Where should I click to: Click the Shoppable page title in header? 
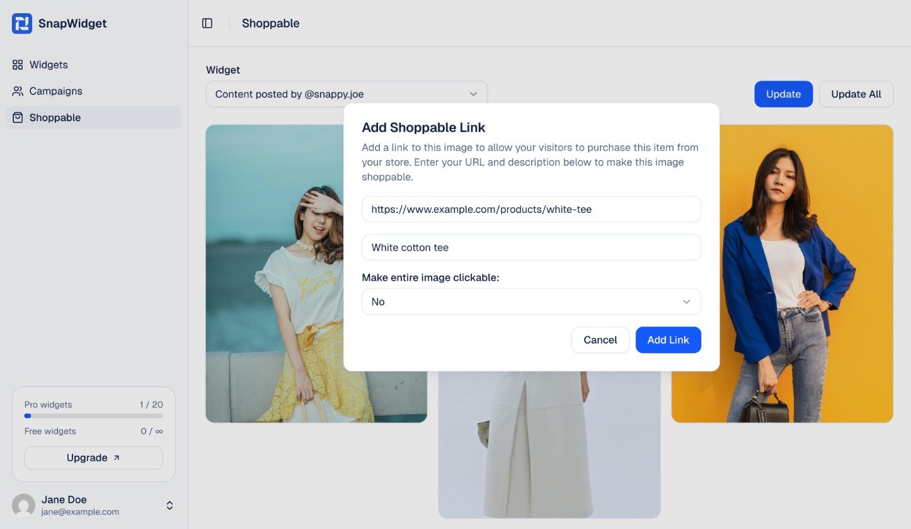point(271,23)
